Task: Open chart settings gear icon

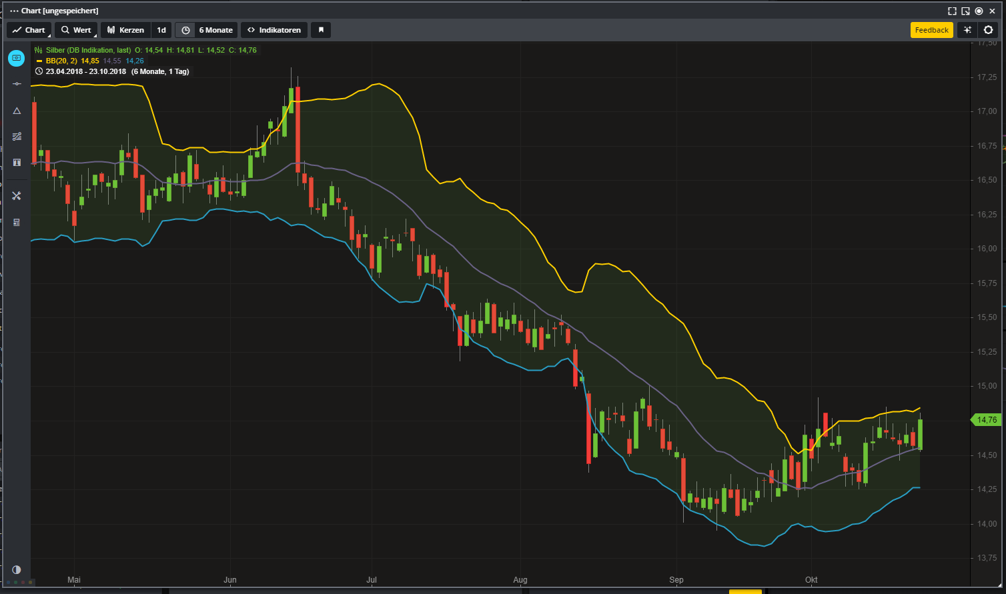Action: pyautogui.click(x=988, y=30)
